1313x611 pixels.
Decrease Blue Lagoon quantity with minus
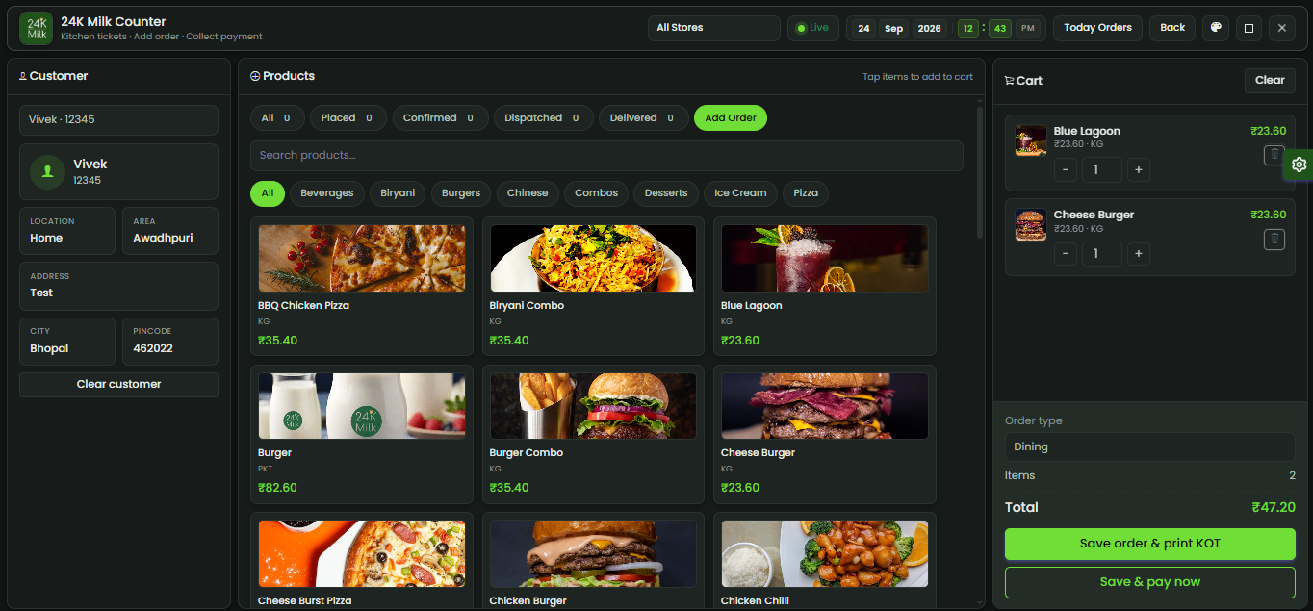pyautogui.click(x=1066, y=170)
